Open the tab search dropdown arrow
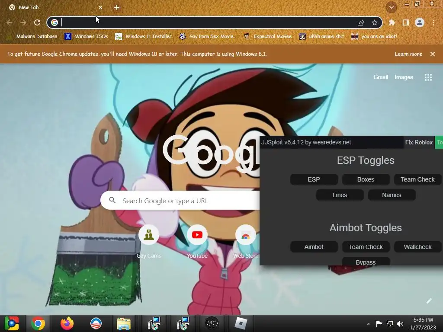This screenshot has height=332, width=443. coord(392,8)
